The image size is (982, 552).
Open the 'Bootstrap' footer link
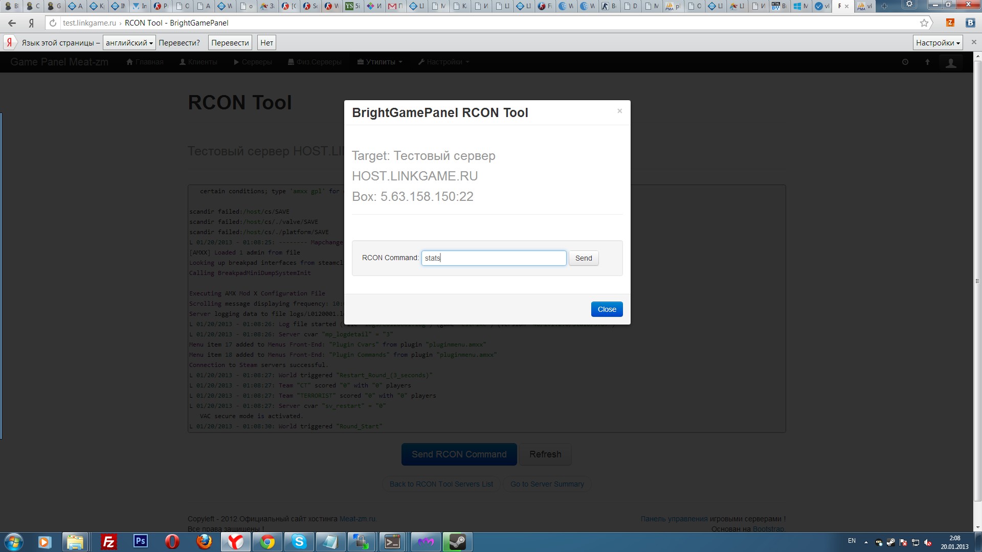coord(768,529)
